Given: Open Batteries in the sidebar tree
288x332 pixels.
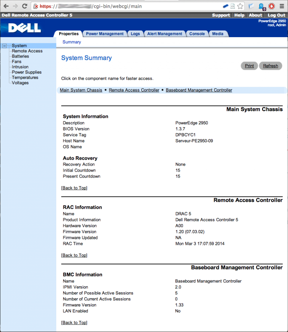Looking at the screenshot, I should (x=20, y=56).
